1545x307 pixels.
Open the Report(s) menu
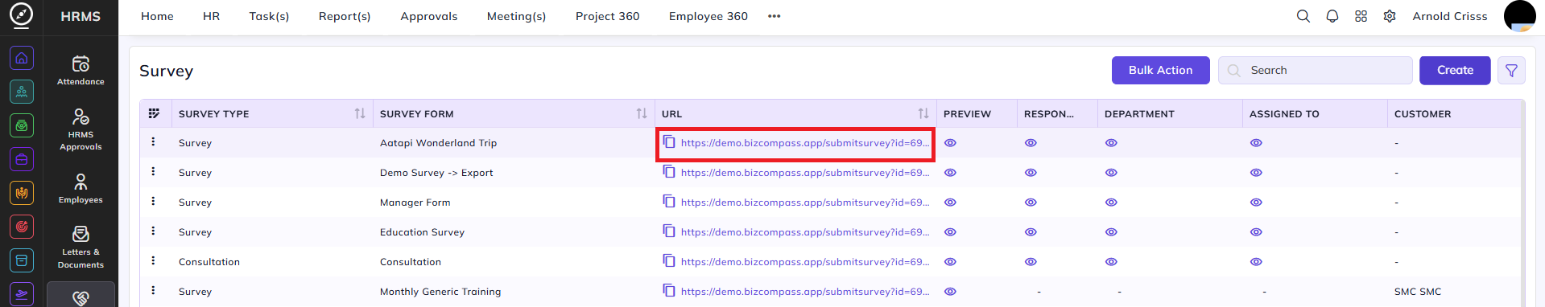(345, 16)
